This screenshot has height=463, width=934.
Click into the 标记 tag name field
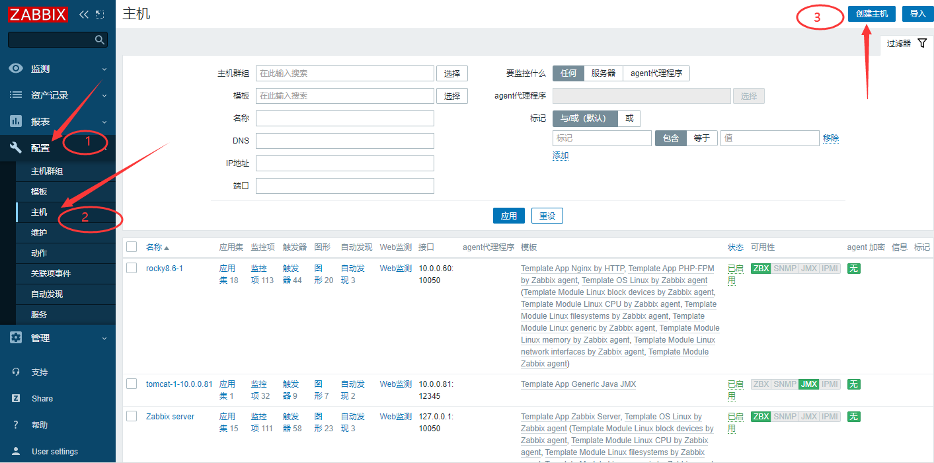(602, 138)
